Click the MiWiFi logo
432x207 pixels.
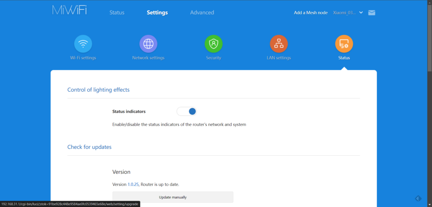coord(70,11)
